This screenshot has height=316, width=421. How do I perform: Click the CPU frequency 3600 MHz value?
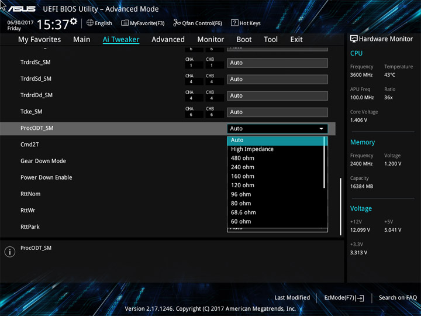(361, 75)
